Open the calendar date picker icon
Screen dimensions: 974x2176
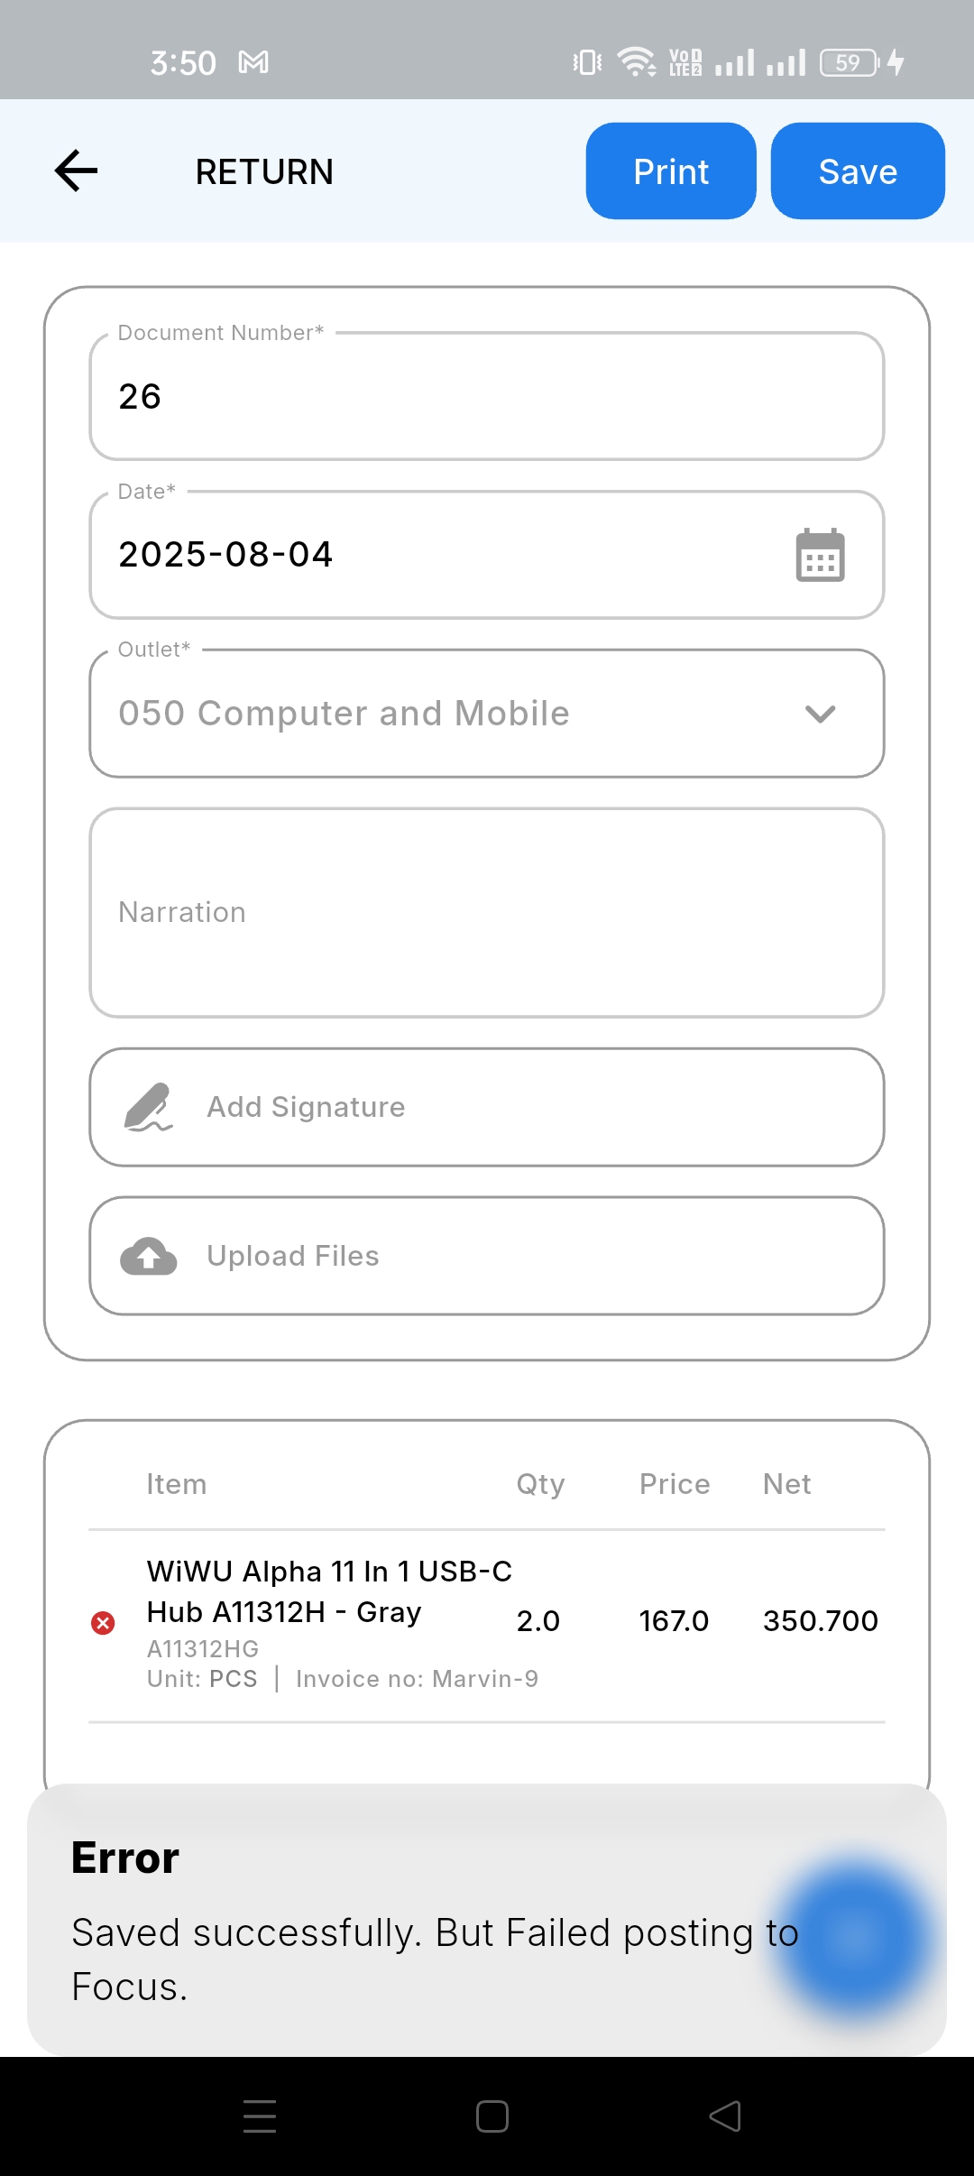click(x=820, y=555)
